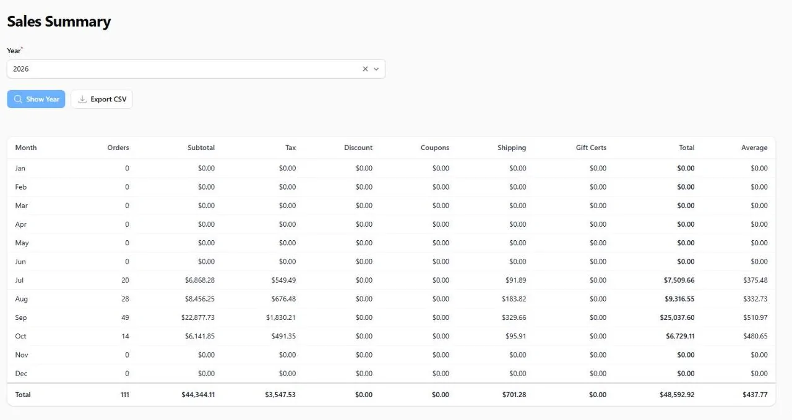This screenshot has width=792, height=420.
Task: Click Jul tax value $549.49
Action: [283, 280]
